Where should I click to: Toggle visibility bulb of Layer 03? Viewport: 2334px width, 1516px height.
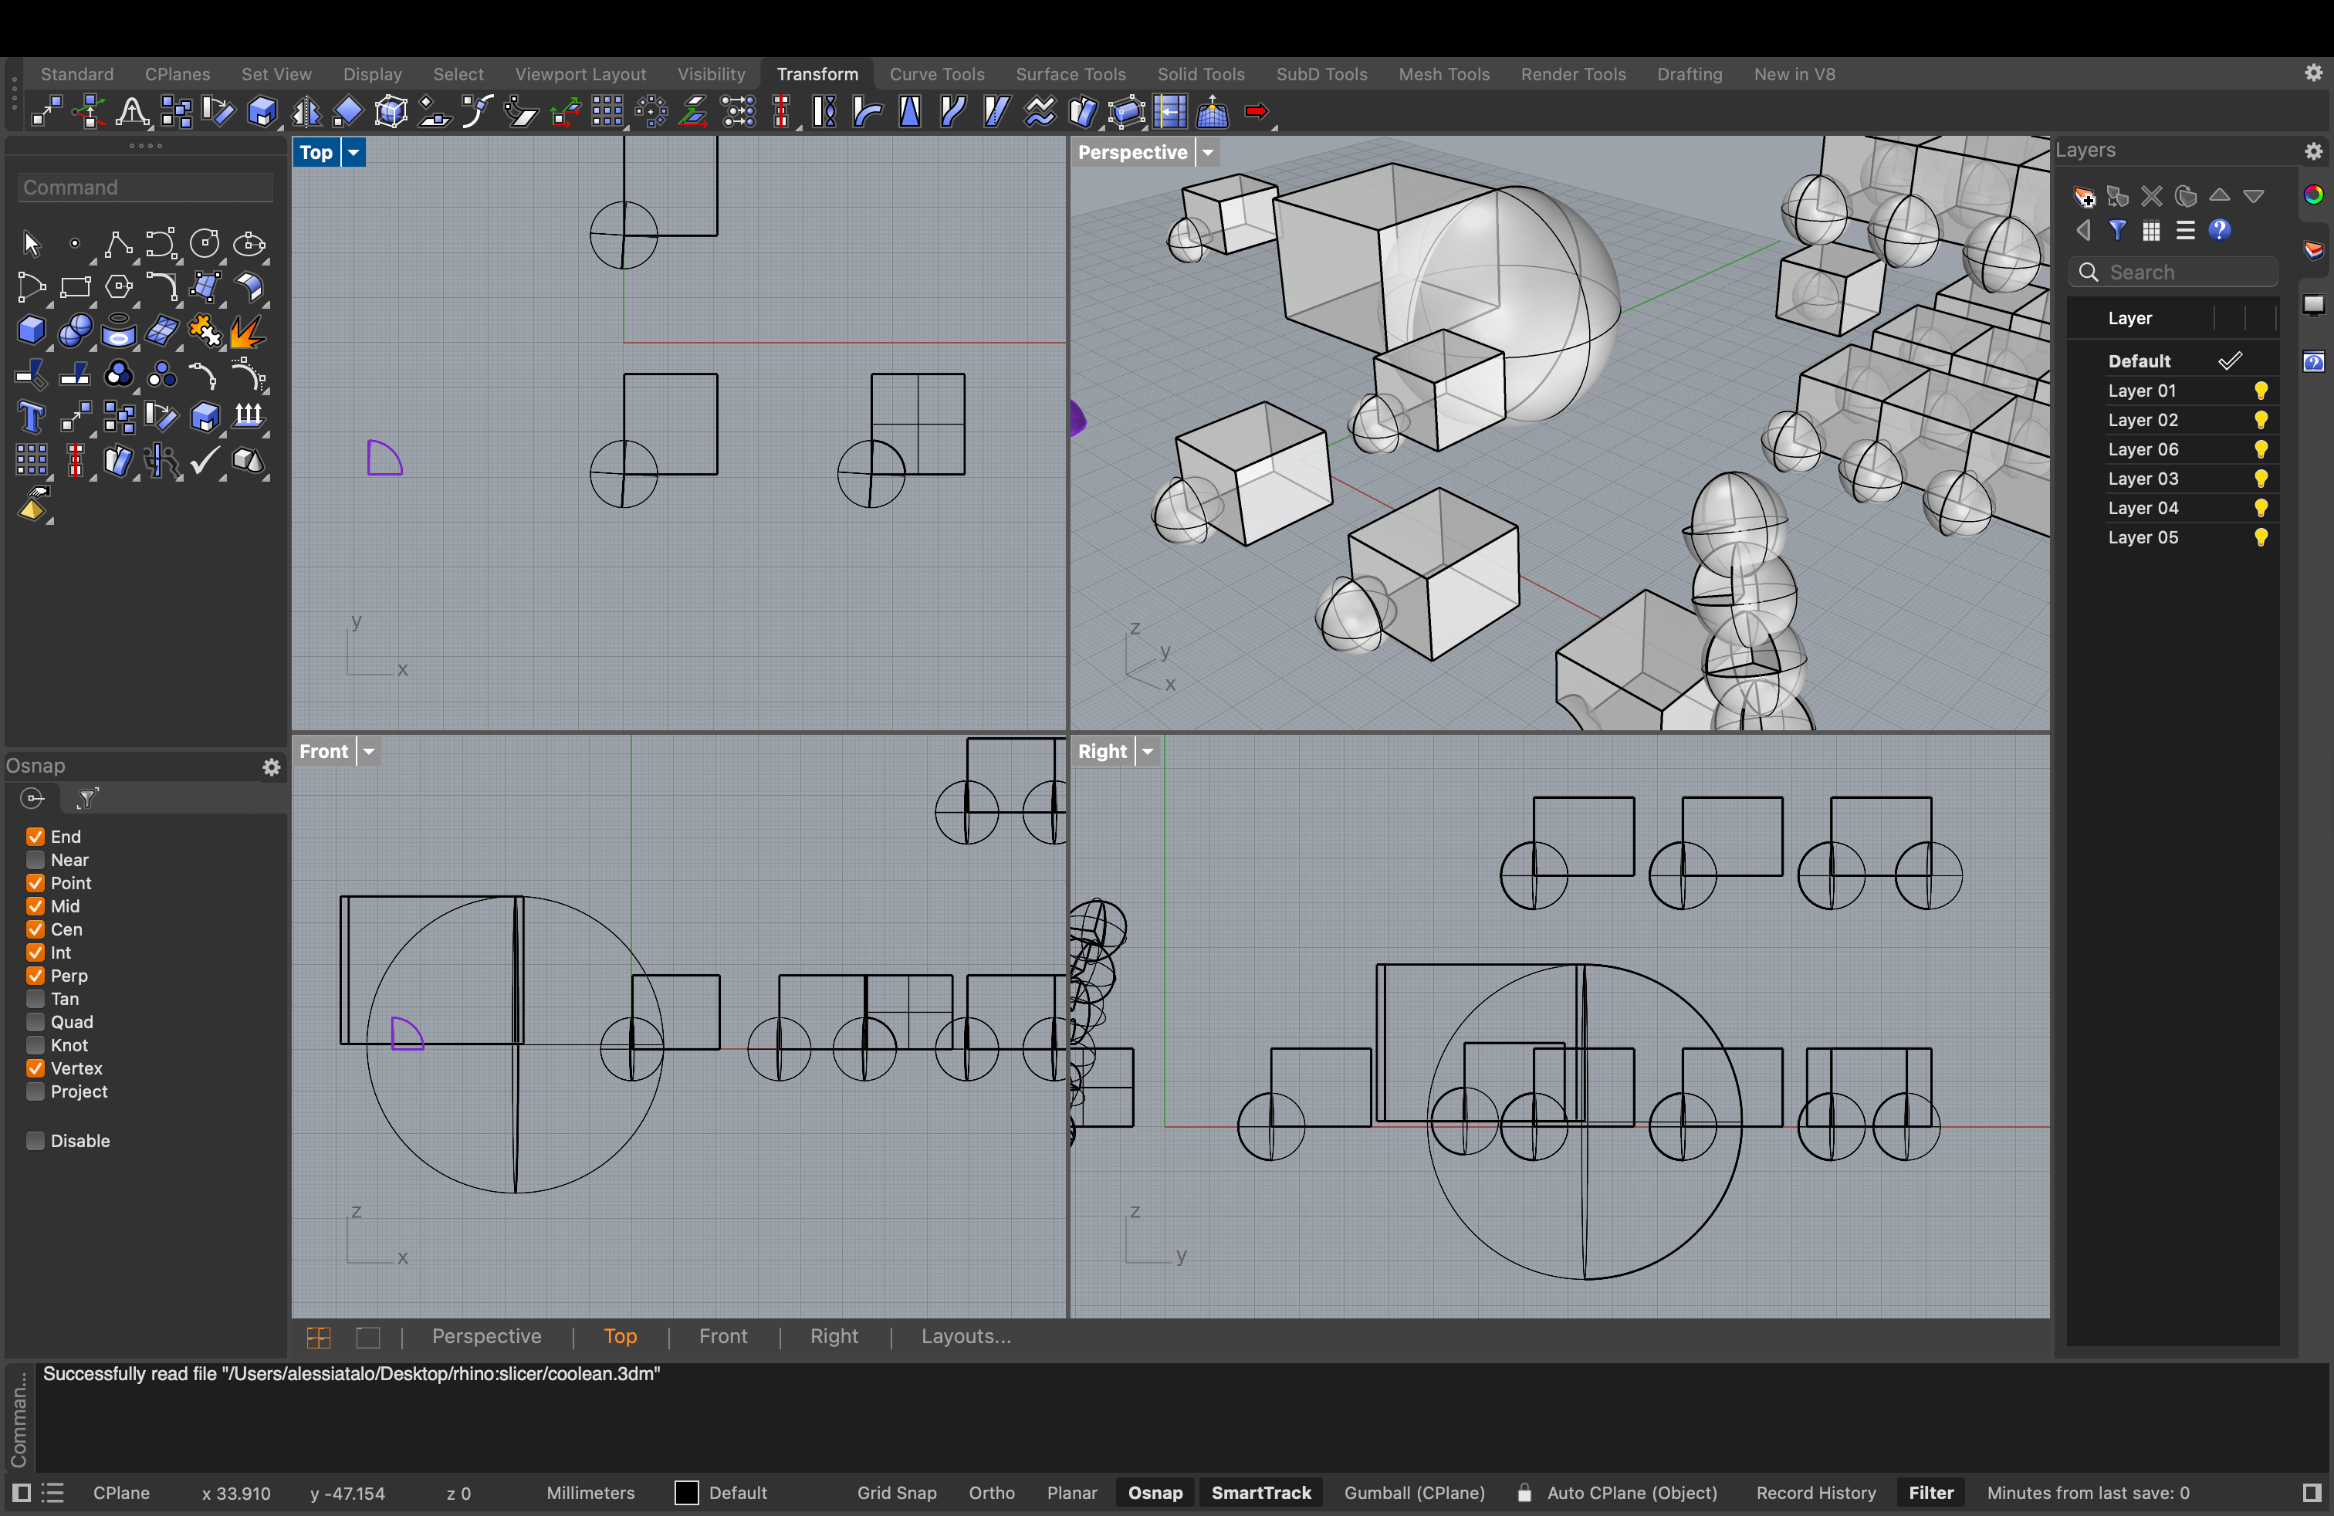point(2261,479)
